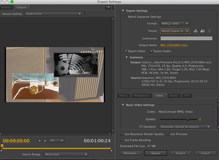The height and width of the screenshot is (160, 219).
Task: Open the Format MPEG2-DVD dropdown
Action: pyautogui.click(x=175, y=23)
